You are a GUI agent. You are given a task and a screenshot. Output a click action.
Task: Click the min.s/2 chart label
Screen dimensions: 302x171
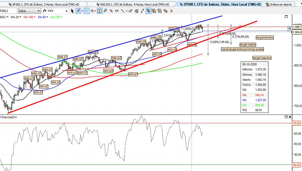coord(72,73)
